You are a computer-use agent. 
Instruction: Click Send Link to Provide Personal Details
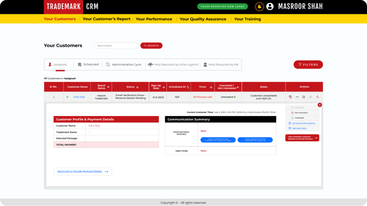point(83,172)
